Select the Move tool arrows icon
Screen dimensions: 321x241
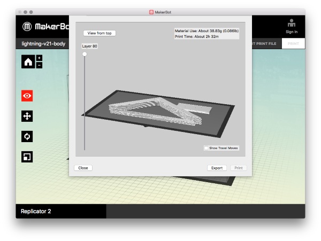click(x=27, y=116)
